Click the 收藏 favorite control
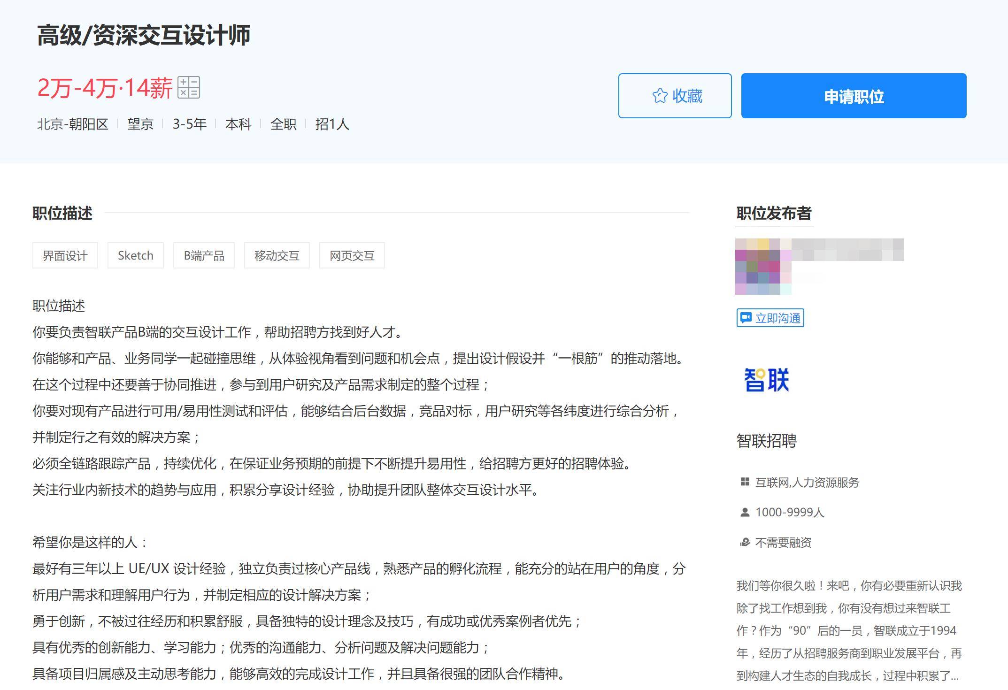The height and width of the screenshot is (690, 1008). coord(676,96)
